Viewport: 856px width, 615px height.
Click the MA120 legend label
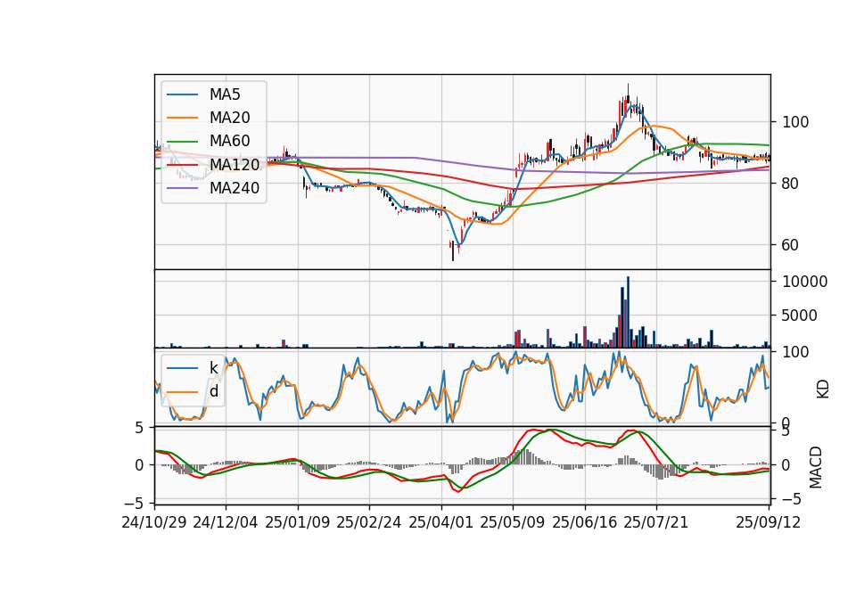point(235,165)
